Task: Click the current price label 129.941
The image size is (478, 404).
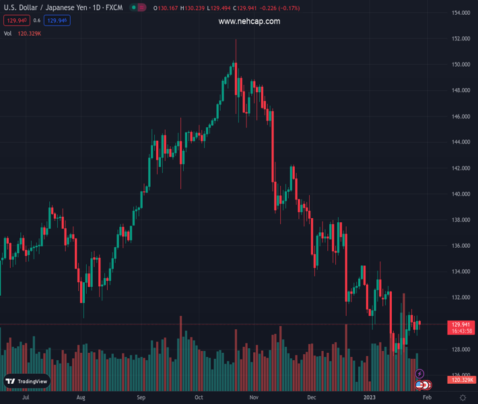Action: tap(461, 324)
